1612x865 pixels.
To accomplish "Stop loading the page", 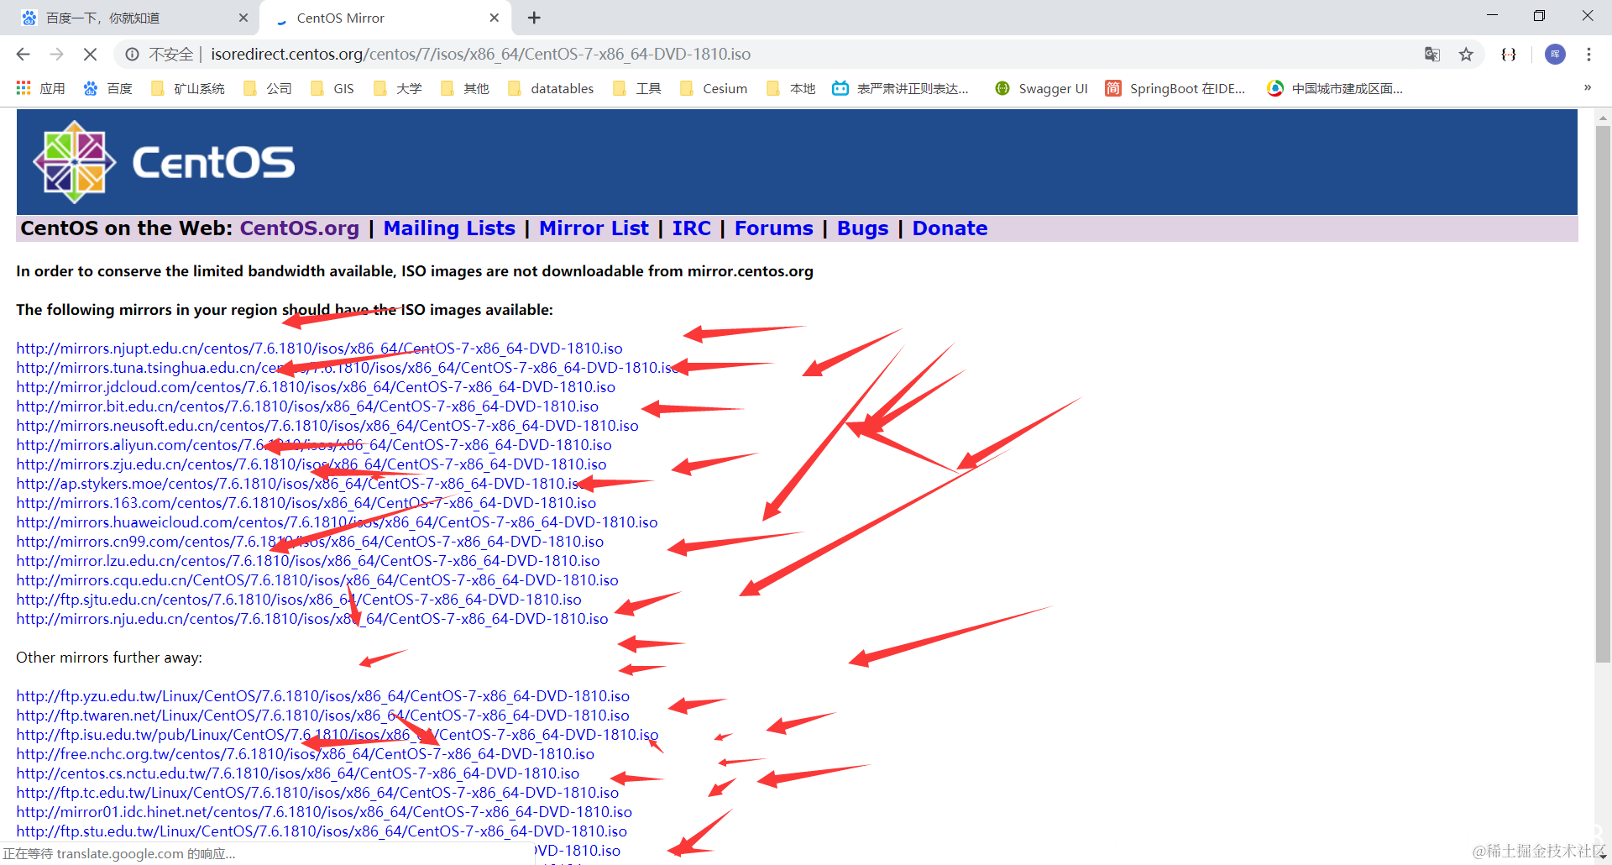I will (90, 55).
